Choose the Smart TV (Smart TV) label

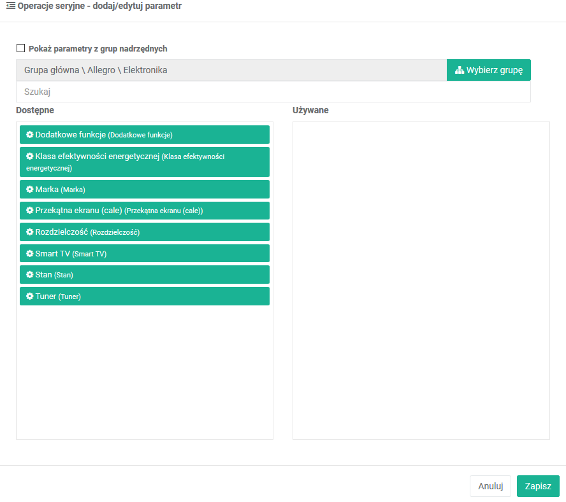click(71, 253)
